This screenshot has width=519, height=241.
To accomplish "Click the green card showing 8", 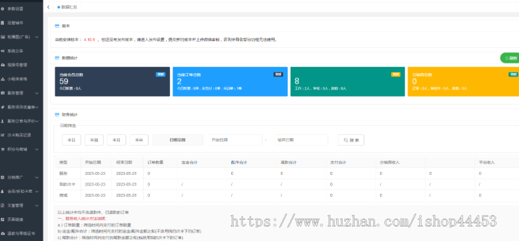I will point(348,82).
